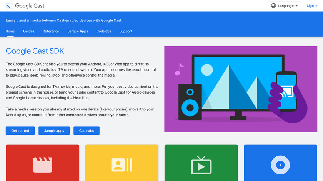Click the Google Cast logo icon
This screenshot has width=323, height=181.
click(10, 6)
